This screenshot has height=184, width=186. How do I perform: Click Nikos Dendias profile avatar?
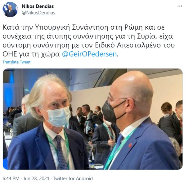[10, 9]
